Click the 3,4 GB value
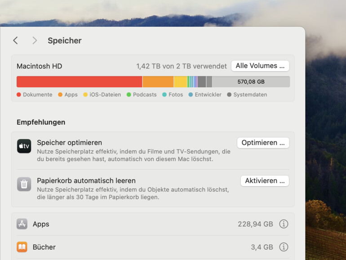 [x=262, y=247]
